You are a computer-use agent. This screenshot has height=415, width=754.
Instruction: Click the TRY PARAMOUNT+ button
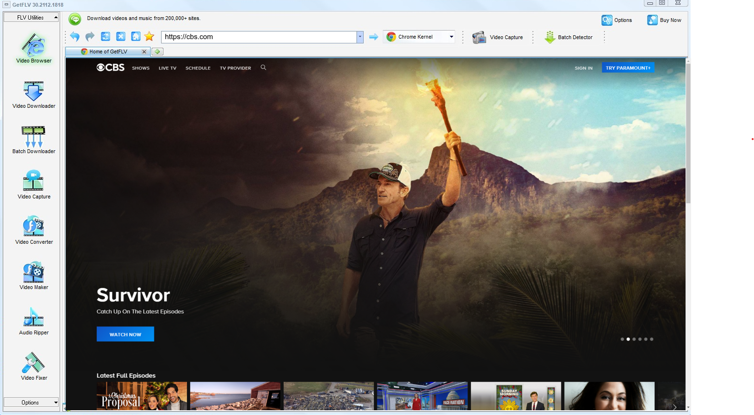628,68
